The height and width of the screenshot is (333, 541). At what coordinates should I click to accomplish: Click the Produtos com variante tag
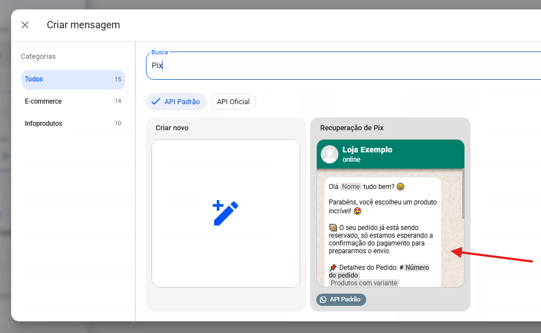pos(363,283)
